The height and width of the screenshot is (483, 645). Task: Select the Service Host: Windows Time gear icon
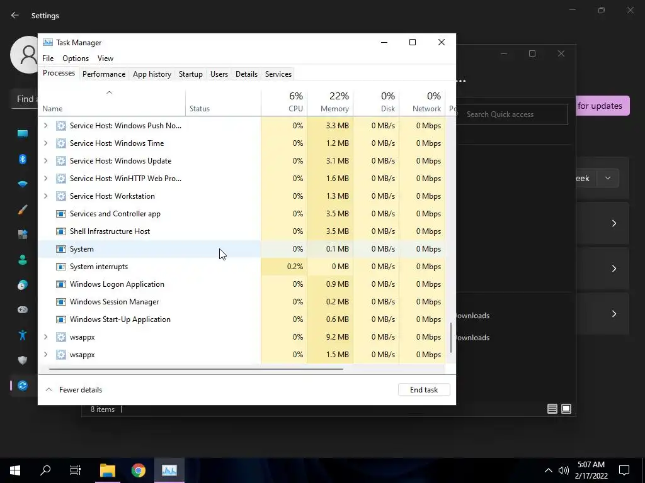61,143
